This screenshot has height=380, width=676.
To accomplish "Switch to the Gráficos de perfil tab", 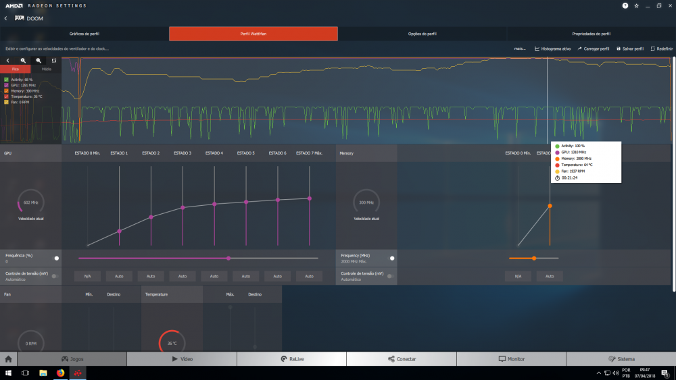I will tap(84, 34).
